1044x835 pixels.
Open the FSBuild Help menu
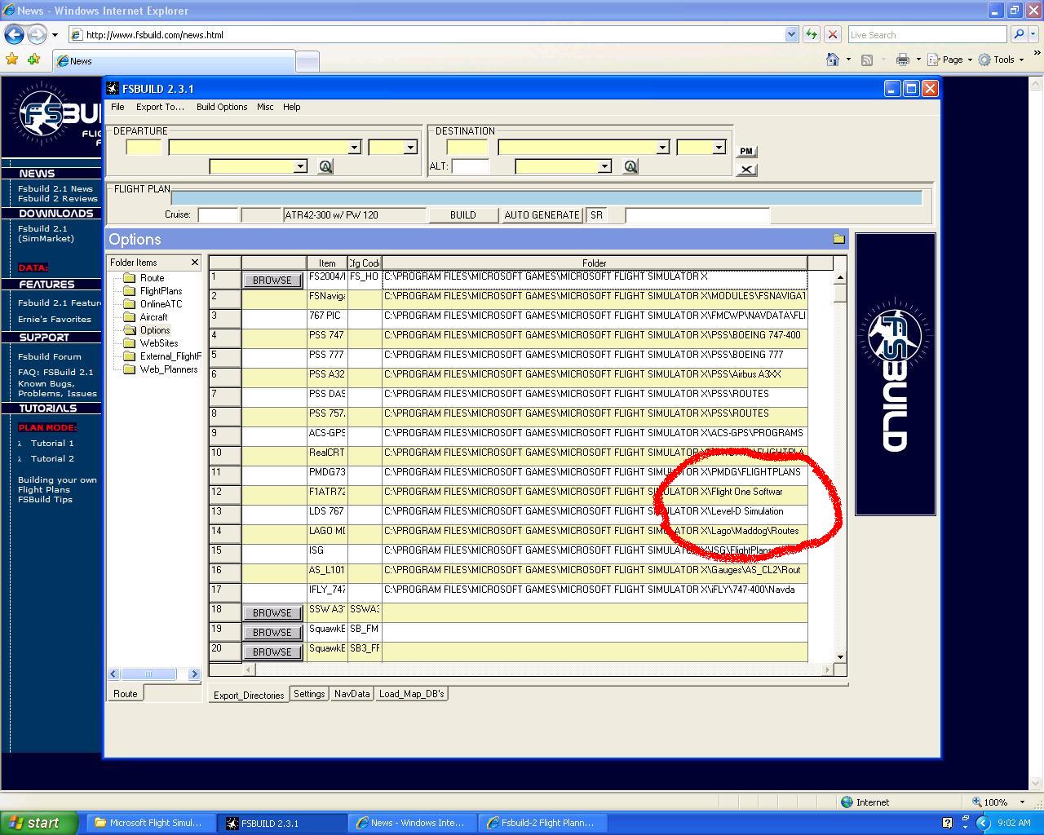pyautogui.click(x=291, y=107)
